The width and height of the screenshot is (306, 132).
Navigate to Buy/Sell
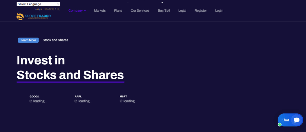164,10
